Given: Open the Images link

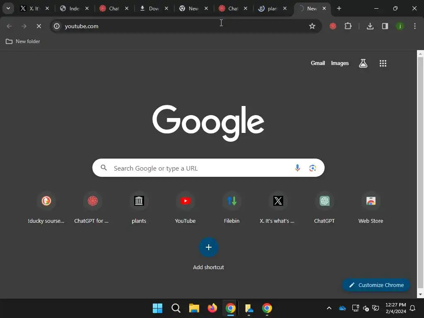Looking at the screenshot, I should 340,63.
